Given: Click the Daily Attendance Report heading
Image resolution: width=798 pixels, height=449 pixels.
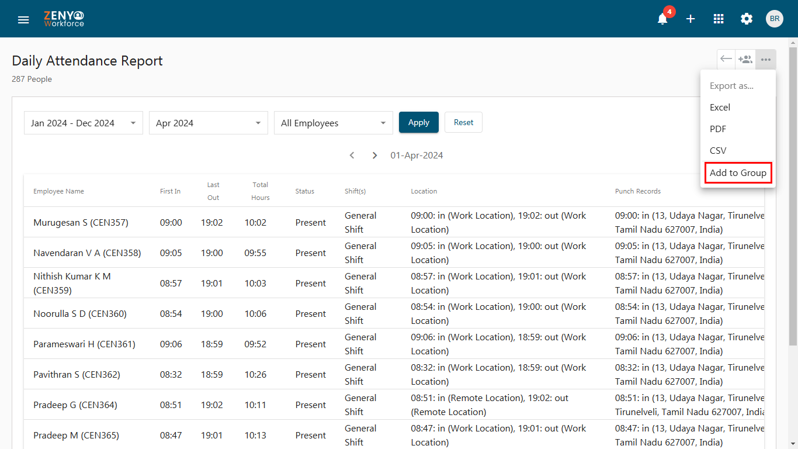Looking at the screenshot, I should [87, 61].
